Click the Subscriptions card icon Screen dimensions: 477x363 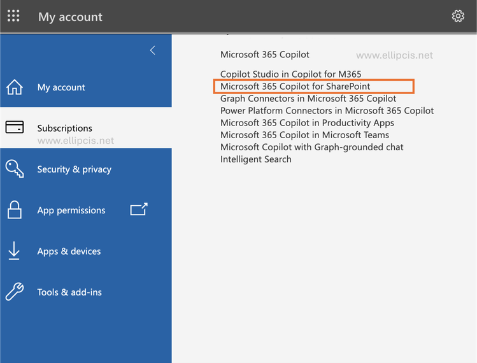(x=14, y=128)
